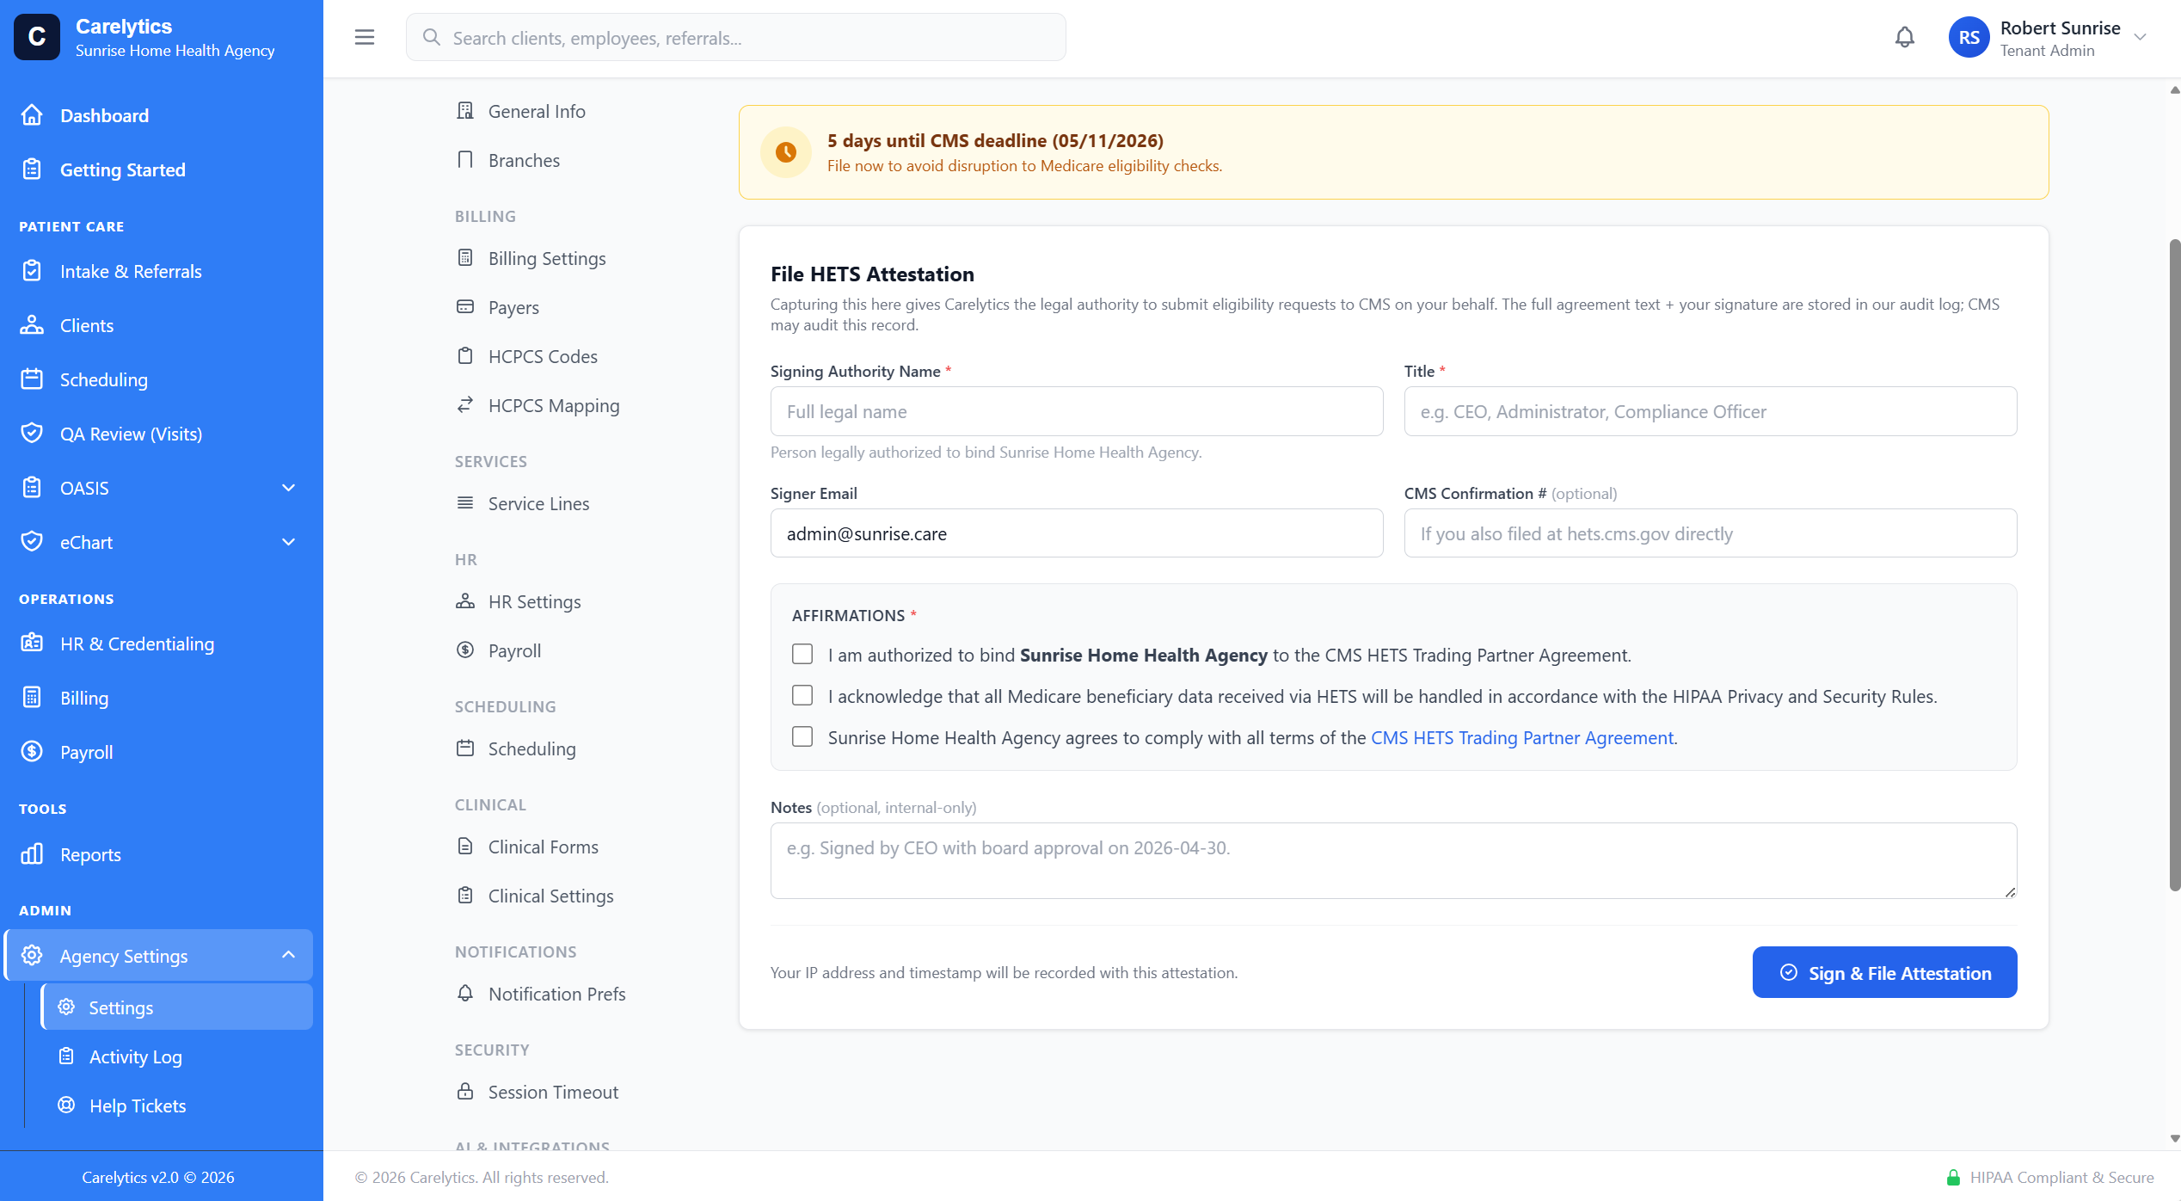2181x1201 pixels.
Task: Open HCPCS Codes settings
Action: tap(543, 356)
